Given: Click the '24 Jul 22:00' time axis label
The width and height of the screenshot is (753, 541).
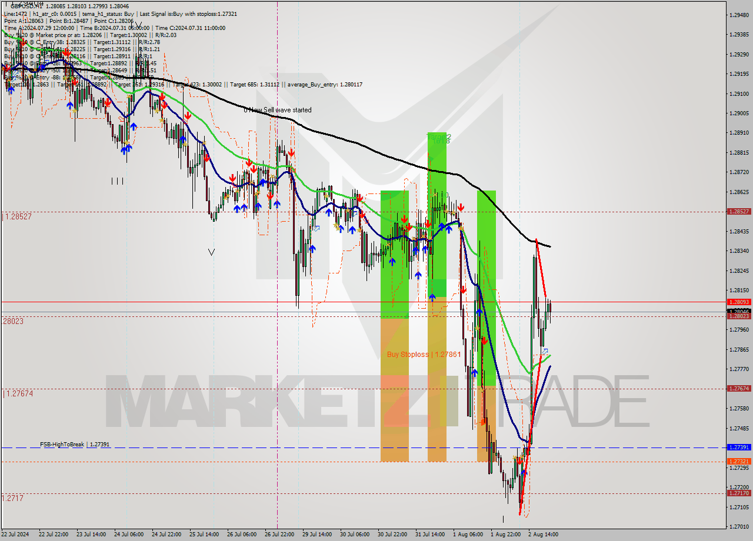Looking at the screenshot, I should click(x=166, y=535).
